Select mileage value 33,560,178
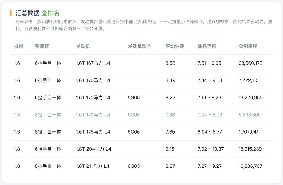The width and height of the screenshot is (283, 185). [x=250, y=63]
